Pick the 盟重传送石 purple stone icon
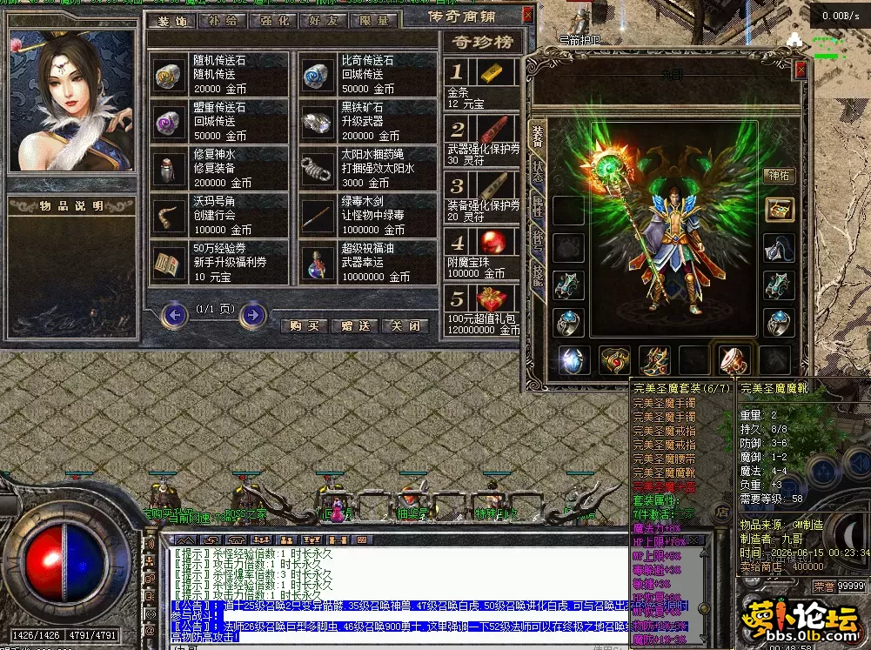 tap(170, 122)
